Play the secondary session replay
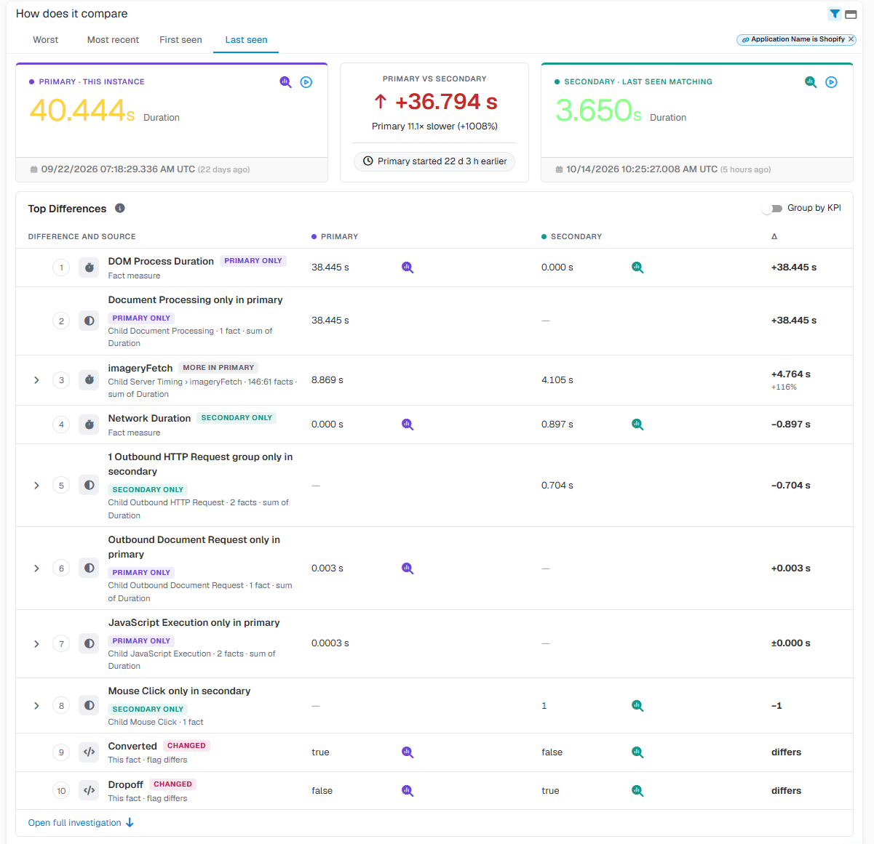Image resolution: width=874 pixels, height=844 pixels. [x=832, y=82]
